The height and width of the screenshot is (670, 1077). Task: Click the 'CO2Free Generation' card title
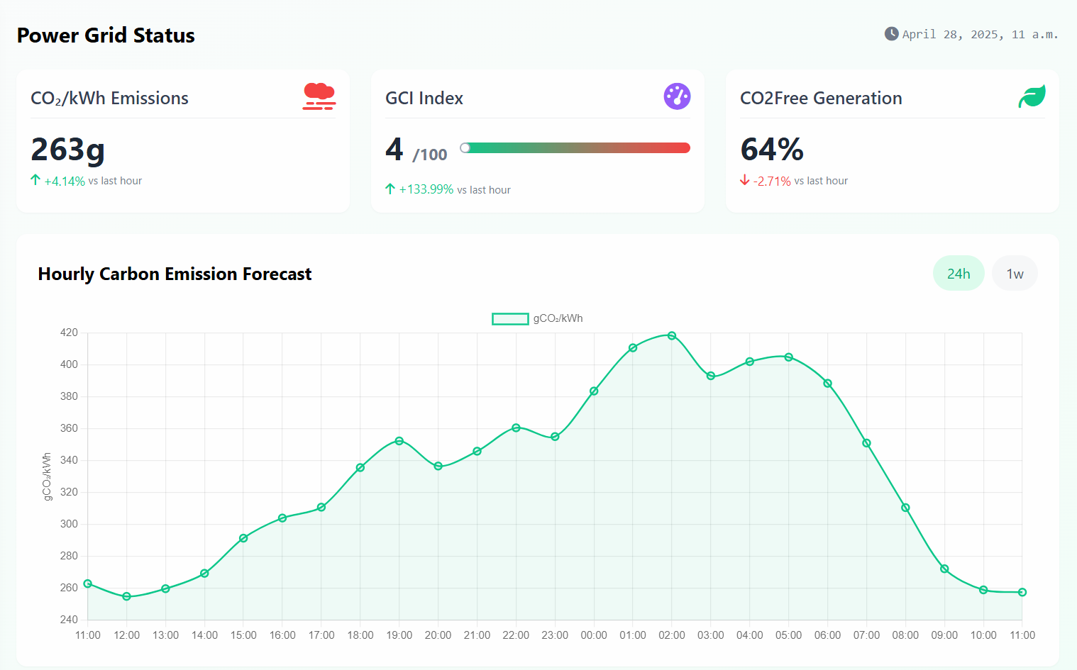[821, 98]
